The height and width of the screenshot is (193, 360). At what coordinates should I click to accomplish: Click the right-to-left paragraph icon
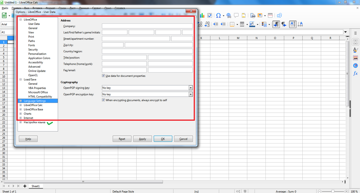[x=284, y=24]
